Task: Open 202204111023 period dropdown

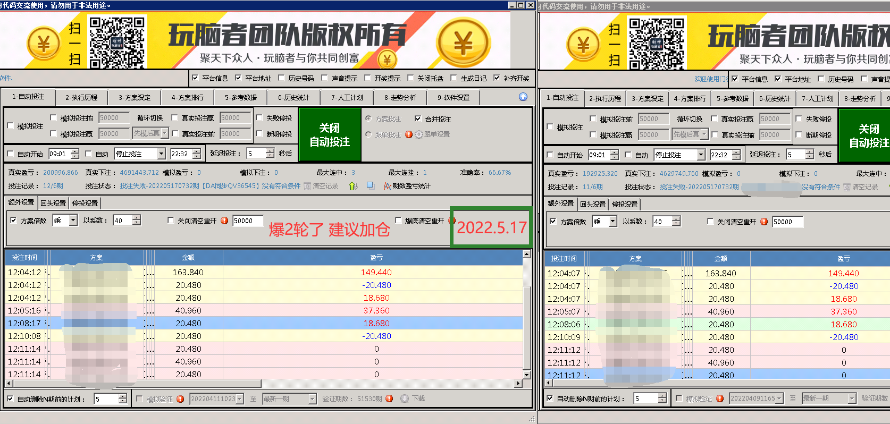Action: tap(240, 399)
